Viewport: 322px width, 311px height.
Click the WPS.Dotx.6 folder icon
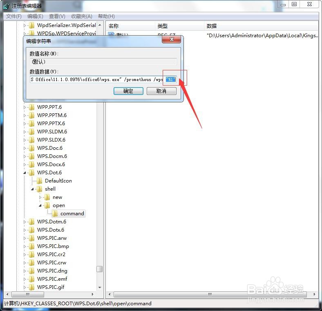coord(31,230)
